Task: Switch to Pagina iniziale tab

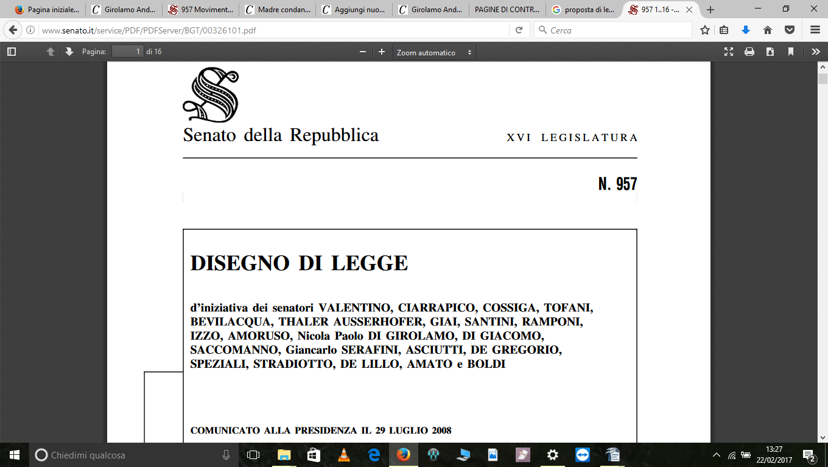Action: point(47,10)
